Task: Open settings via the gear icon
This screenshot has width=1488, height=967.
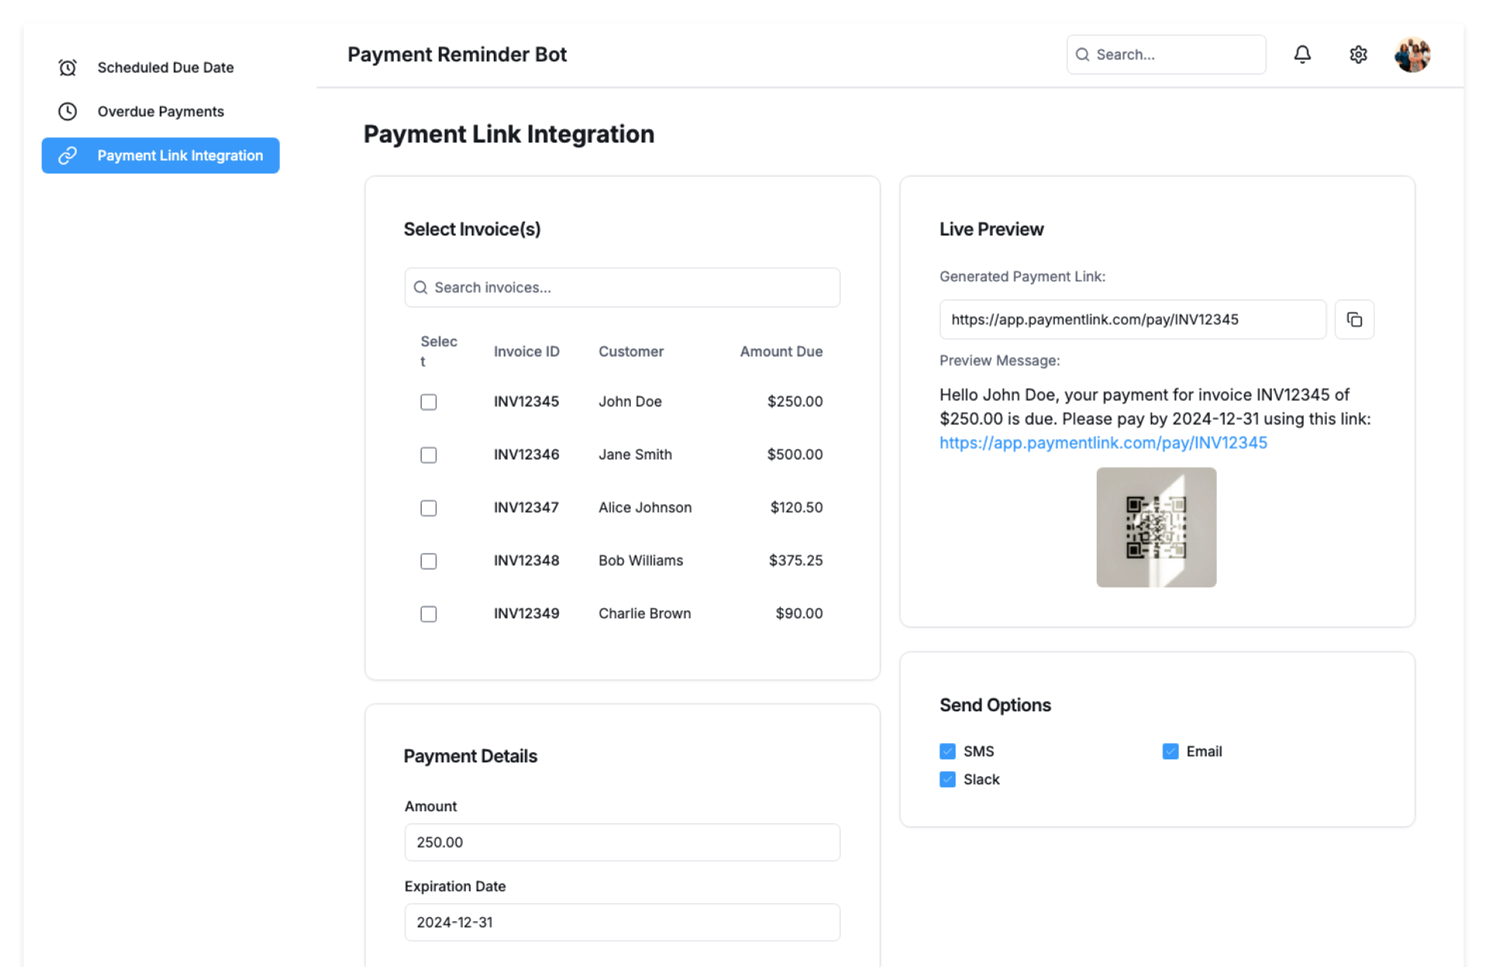Action: point(1358,54)
